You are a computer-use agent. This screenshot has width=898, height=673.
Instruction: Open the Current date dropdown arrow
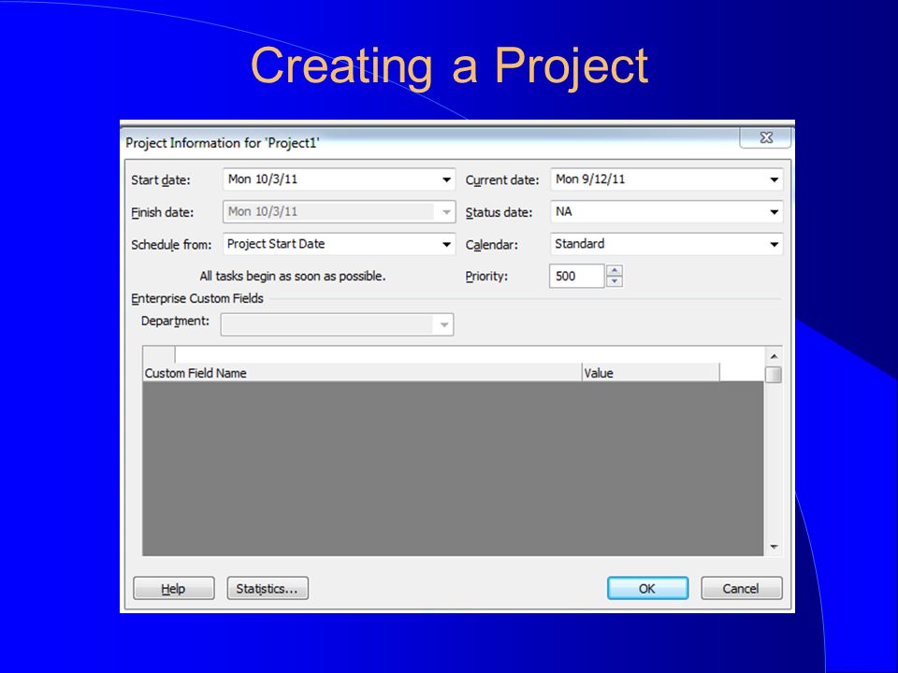[774, 179]
